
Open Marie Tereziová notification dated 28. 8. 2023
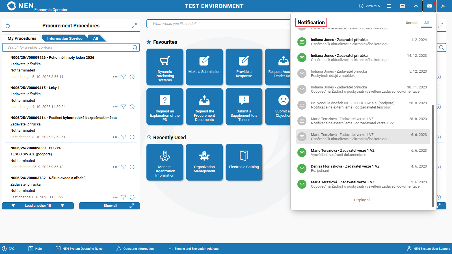(x=363, y=121)
